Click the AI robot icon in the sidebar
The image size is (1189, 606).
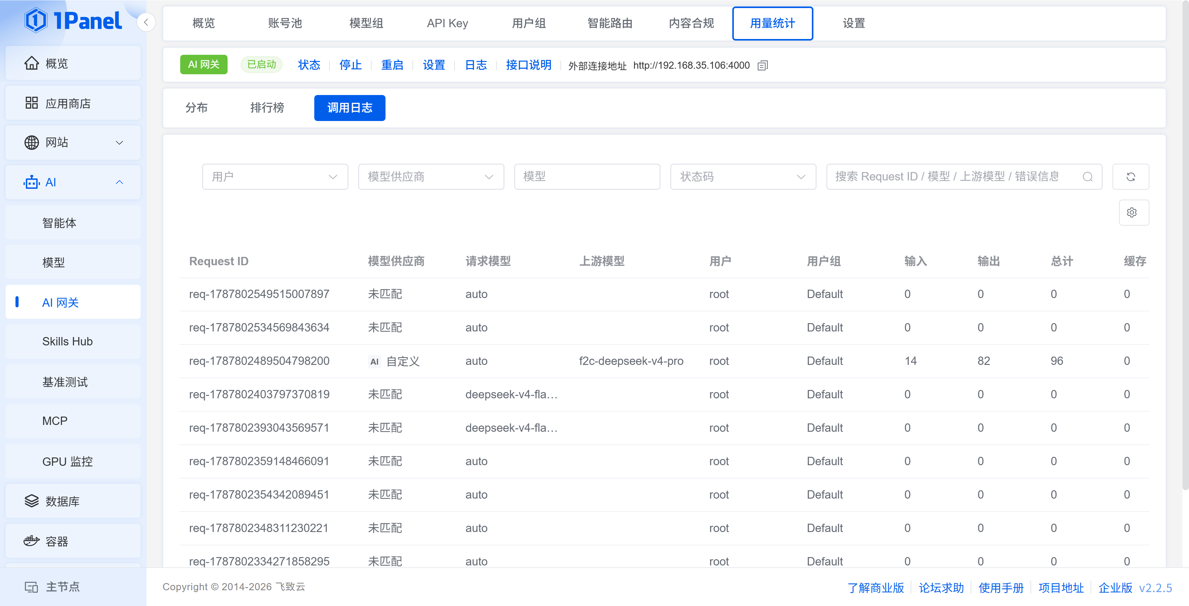[31, 182]
